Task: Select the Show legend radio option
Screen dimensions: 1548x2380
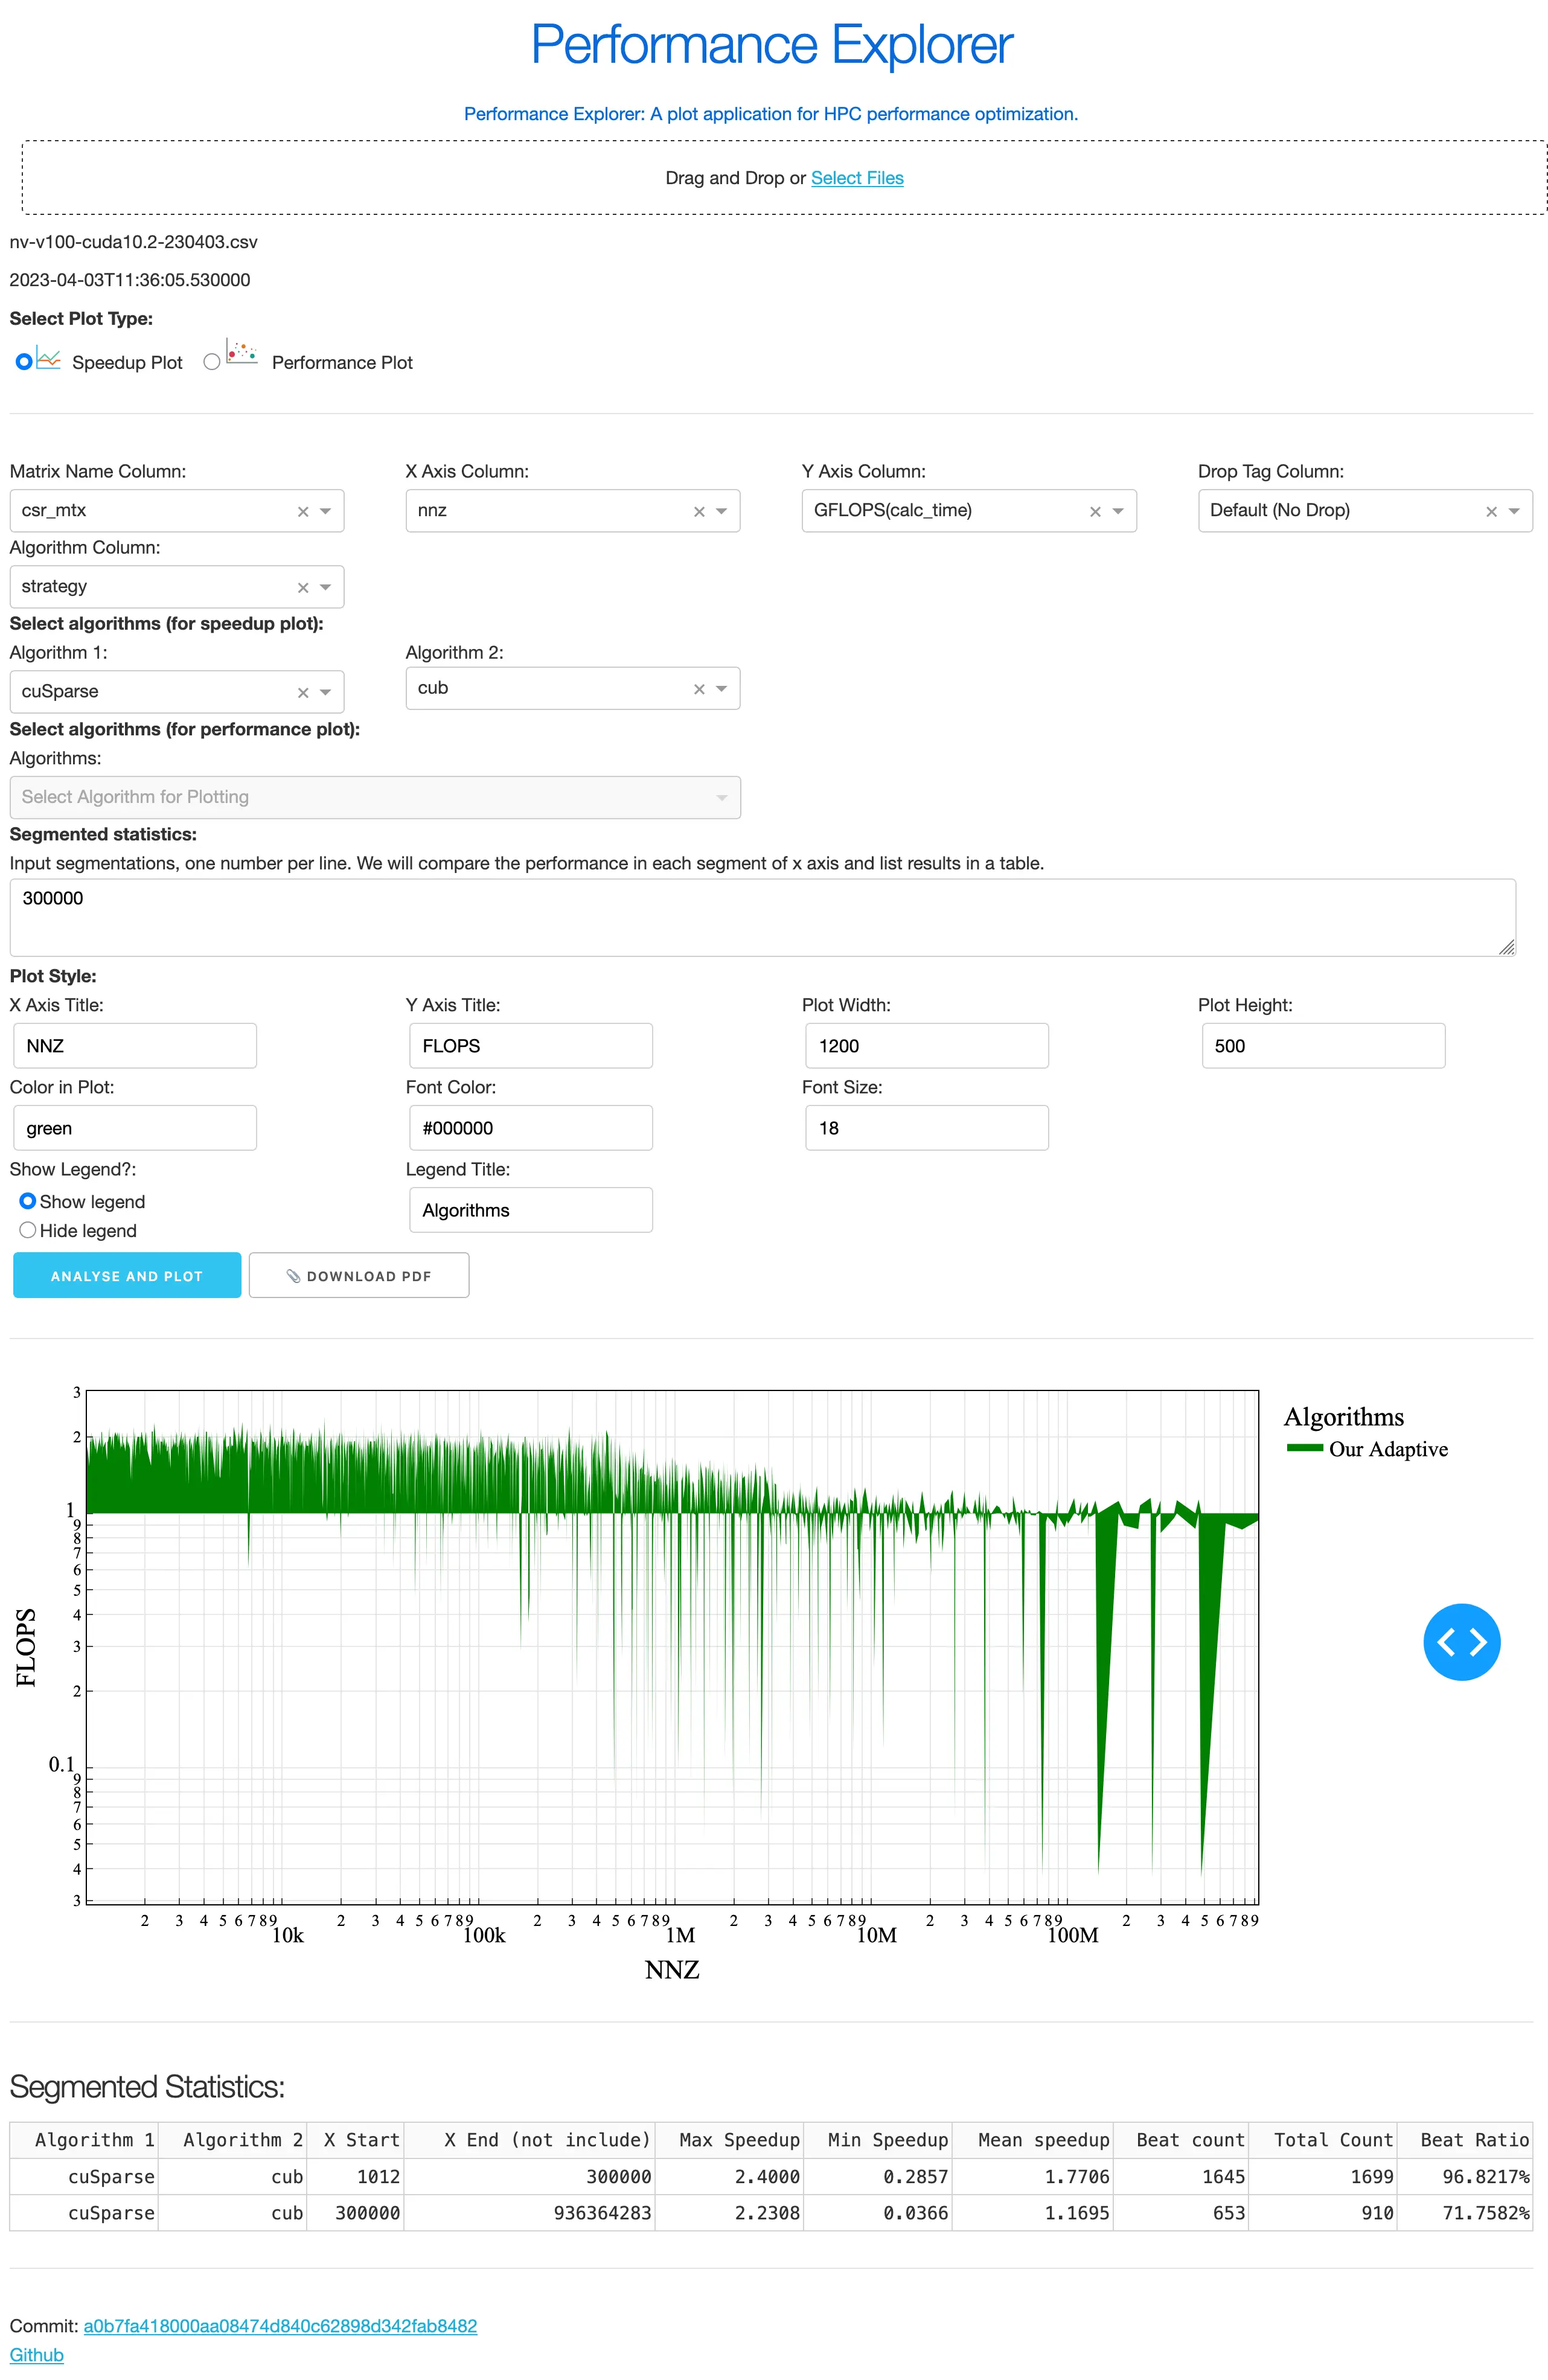Action: (28, 1201)
